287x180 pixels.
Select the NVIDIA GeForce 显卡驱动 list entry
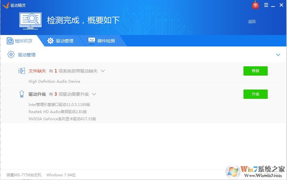point(62,119)
